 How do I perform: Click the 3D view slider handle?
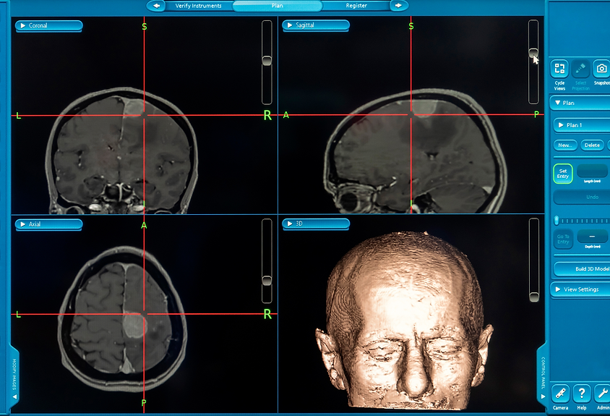534,297
